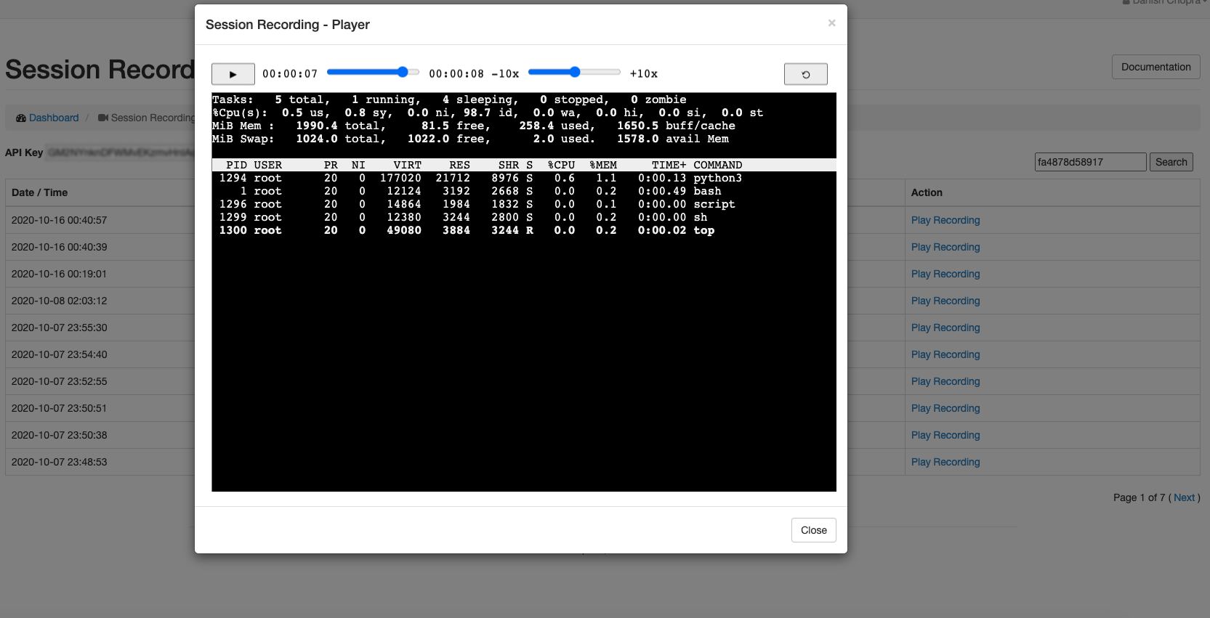Restart the recording with the reload icon
Image resolution: width=1210 pixels, height=618 pixels.
point(805,74)
